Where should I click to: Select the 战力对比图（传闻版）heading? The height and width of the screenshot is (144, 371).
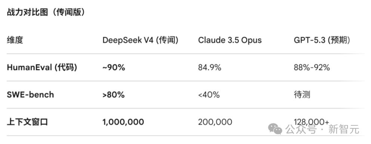[46, 13]
